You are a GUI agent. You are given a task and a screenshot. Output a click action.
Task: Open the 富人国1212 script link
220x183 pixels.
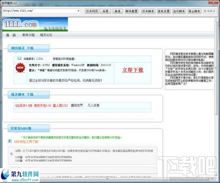click(60, 106)
